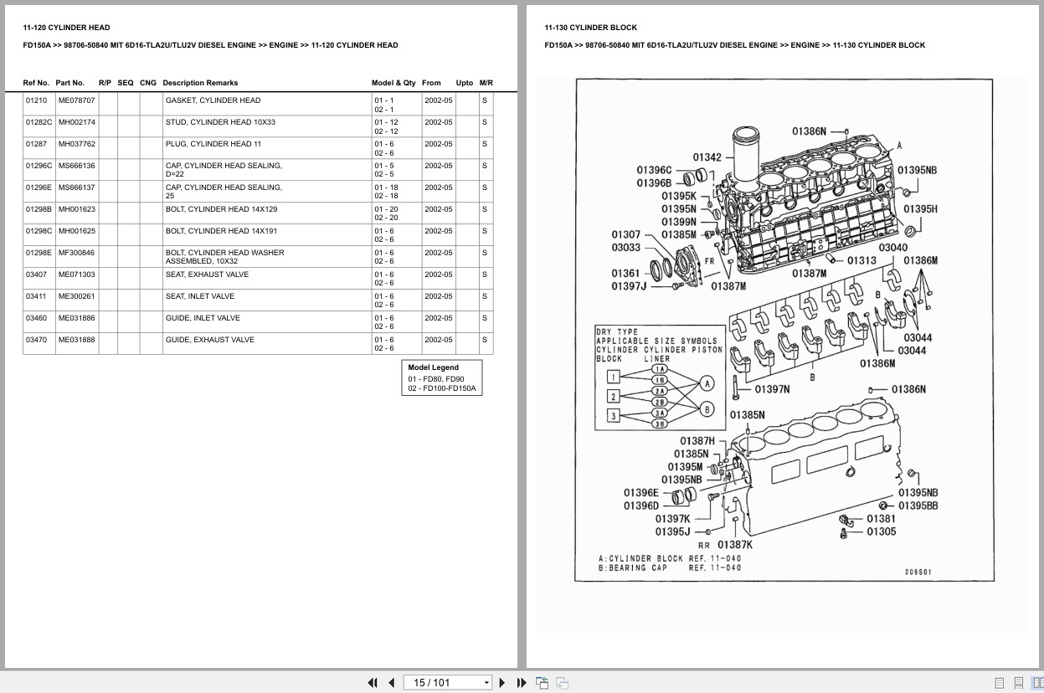Click diagram label 01396E
Viewport: 1044px width, 693px height.
point(641,493)
